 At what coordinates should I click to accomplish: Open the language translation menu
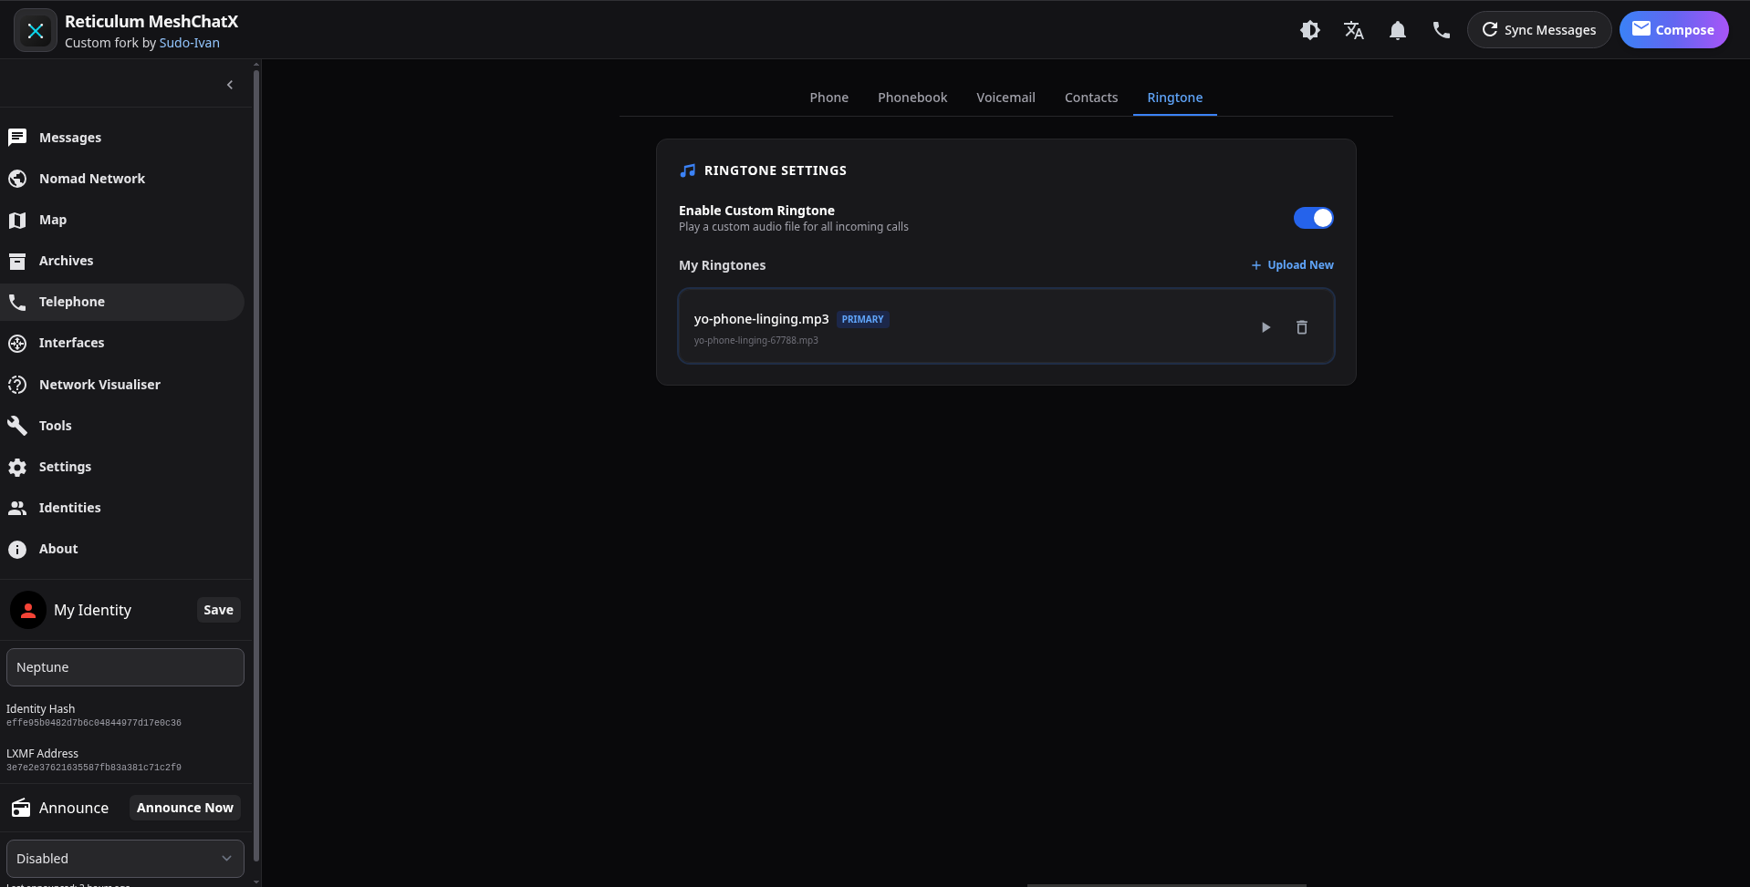(1353, 30)
